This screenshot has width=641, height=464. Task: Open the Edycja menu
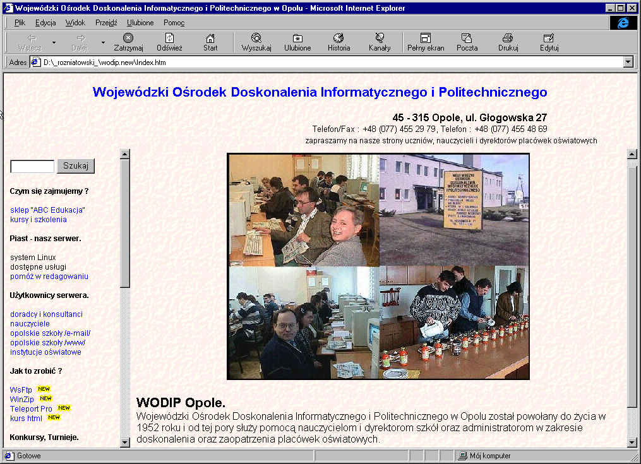(x=45, y=23)
